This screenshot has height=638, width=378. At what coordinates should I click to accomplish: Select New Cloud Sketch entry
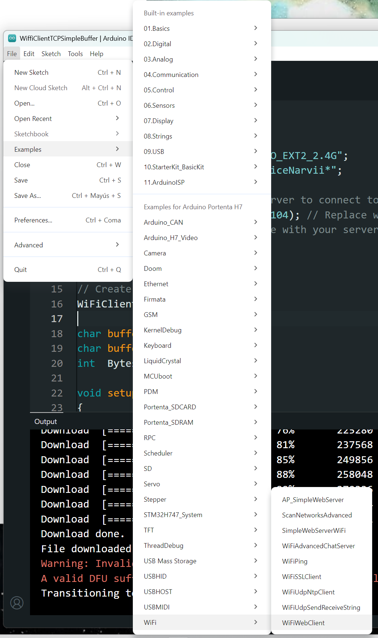[68, 88]
